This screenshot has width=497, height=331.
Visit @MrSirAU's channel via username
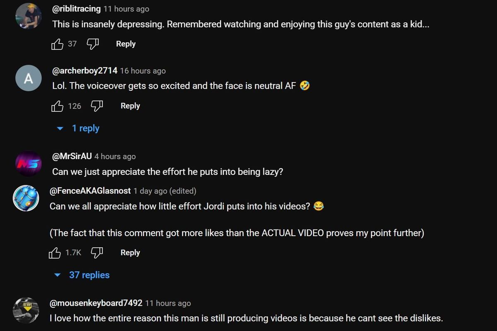72,156
